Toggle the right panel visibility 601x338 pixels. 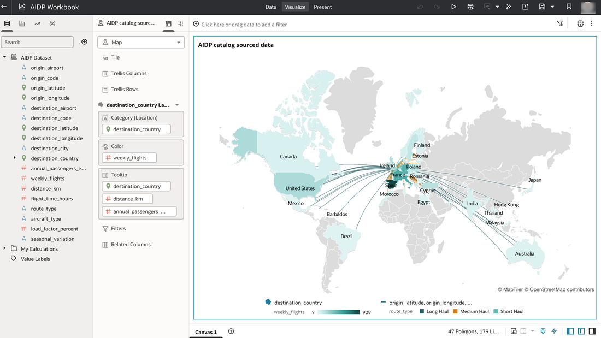(592, 331)
